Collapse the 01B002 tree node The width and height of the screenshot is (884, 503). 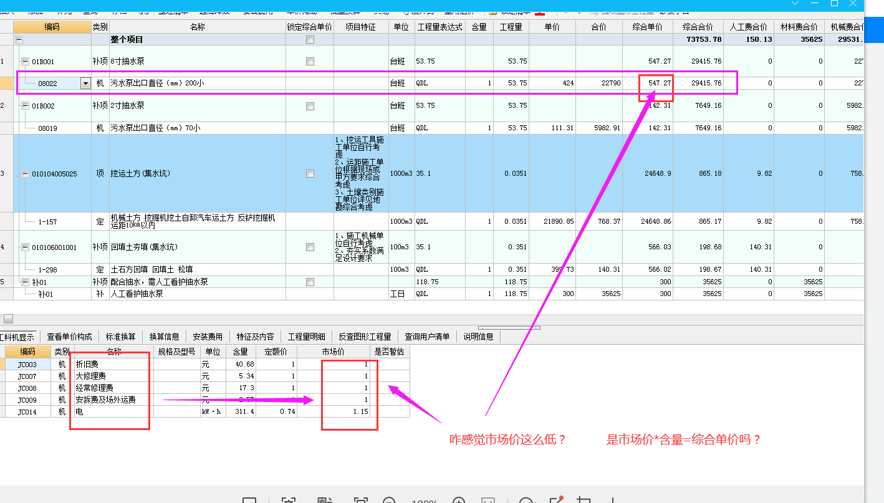point(25,106)
